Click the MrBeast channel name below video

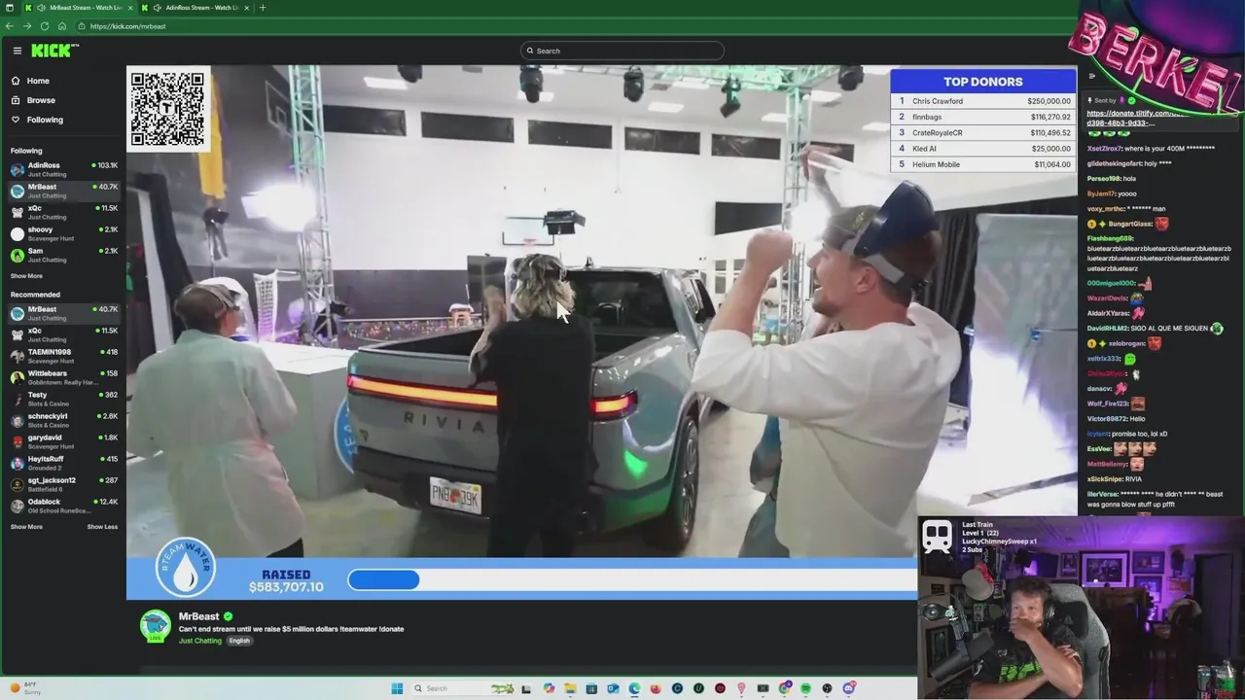pos(198,616)
